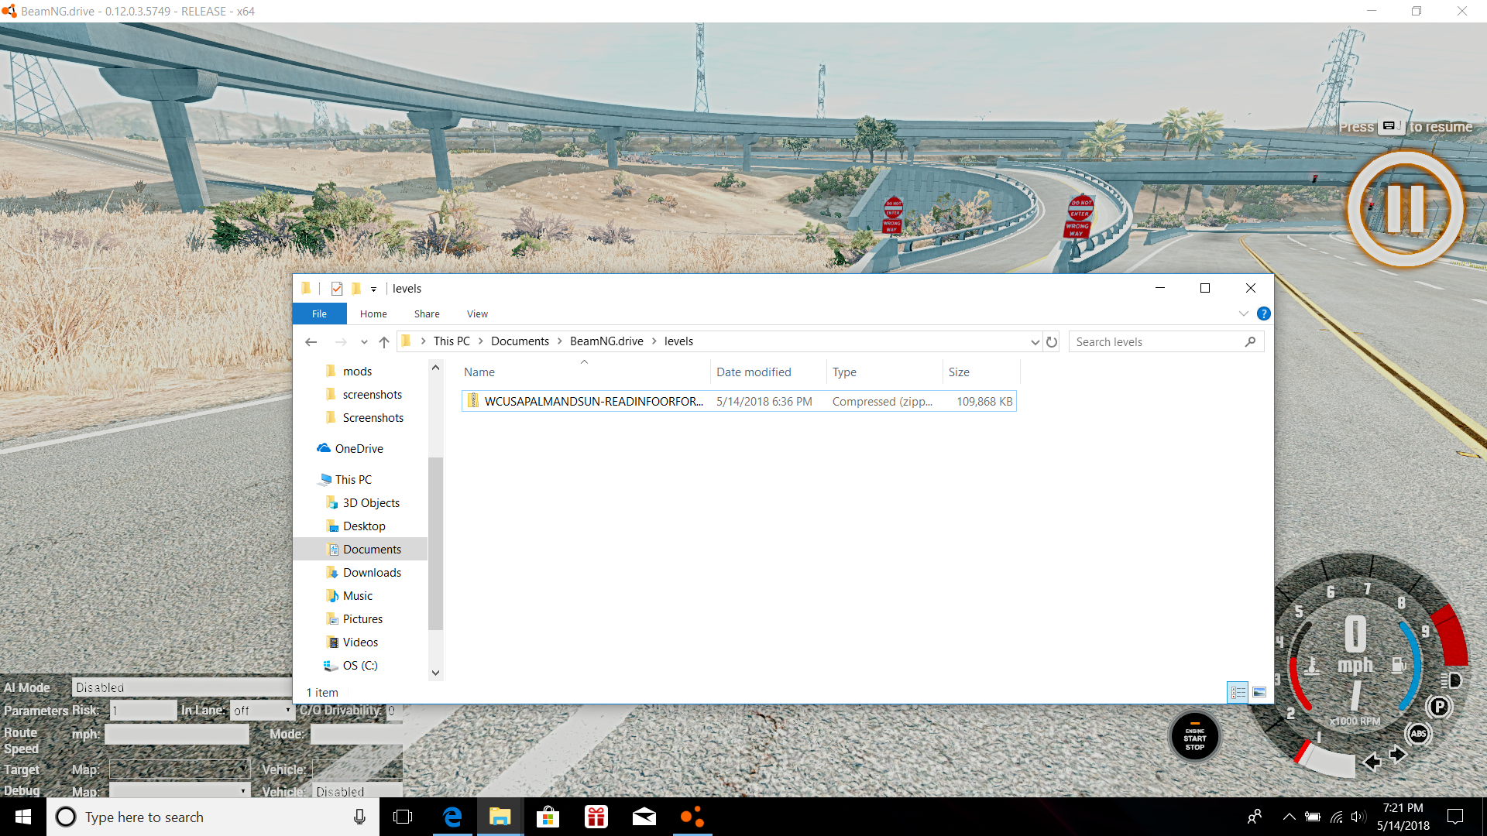The width and height of the screenshot is (1487, 836).
Task: Open the AI Mode dropdown
Action: pos(182,687)
